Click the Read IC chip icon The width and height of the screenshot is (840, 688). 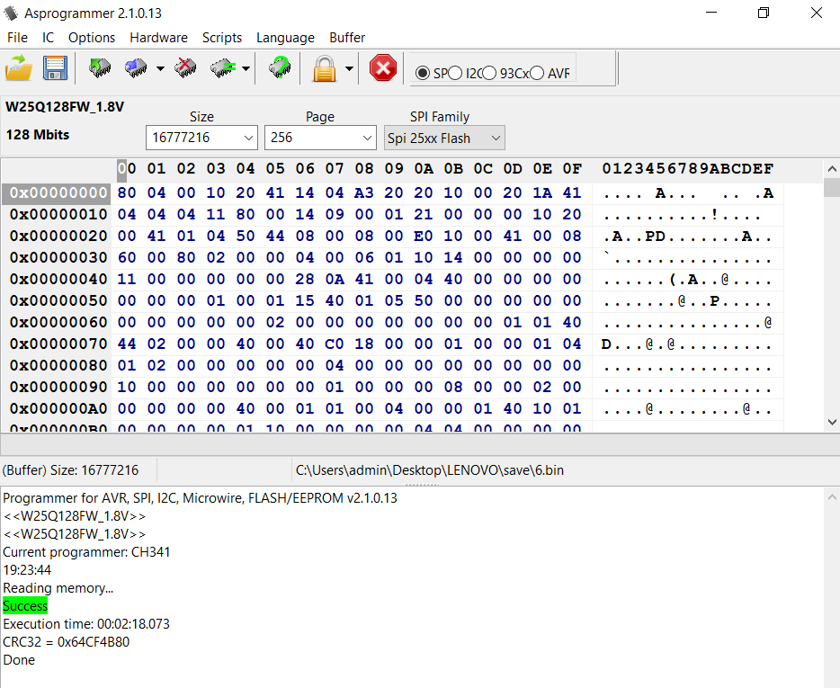[x=99, y=68]
